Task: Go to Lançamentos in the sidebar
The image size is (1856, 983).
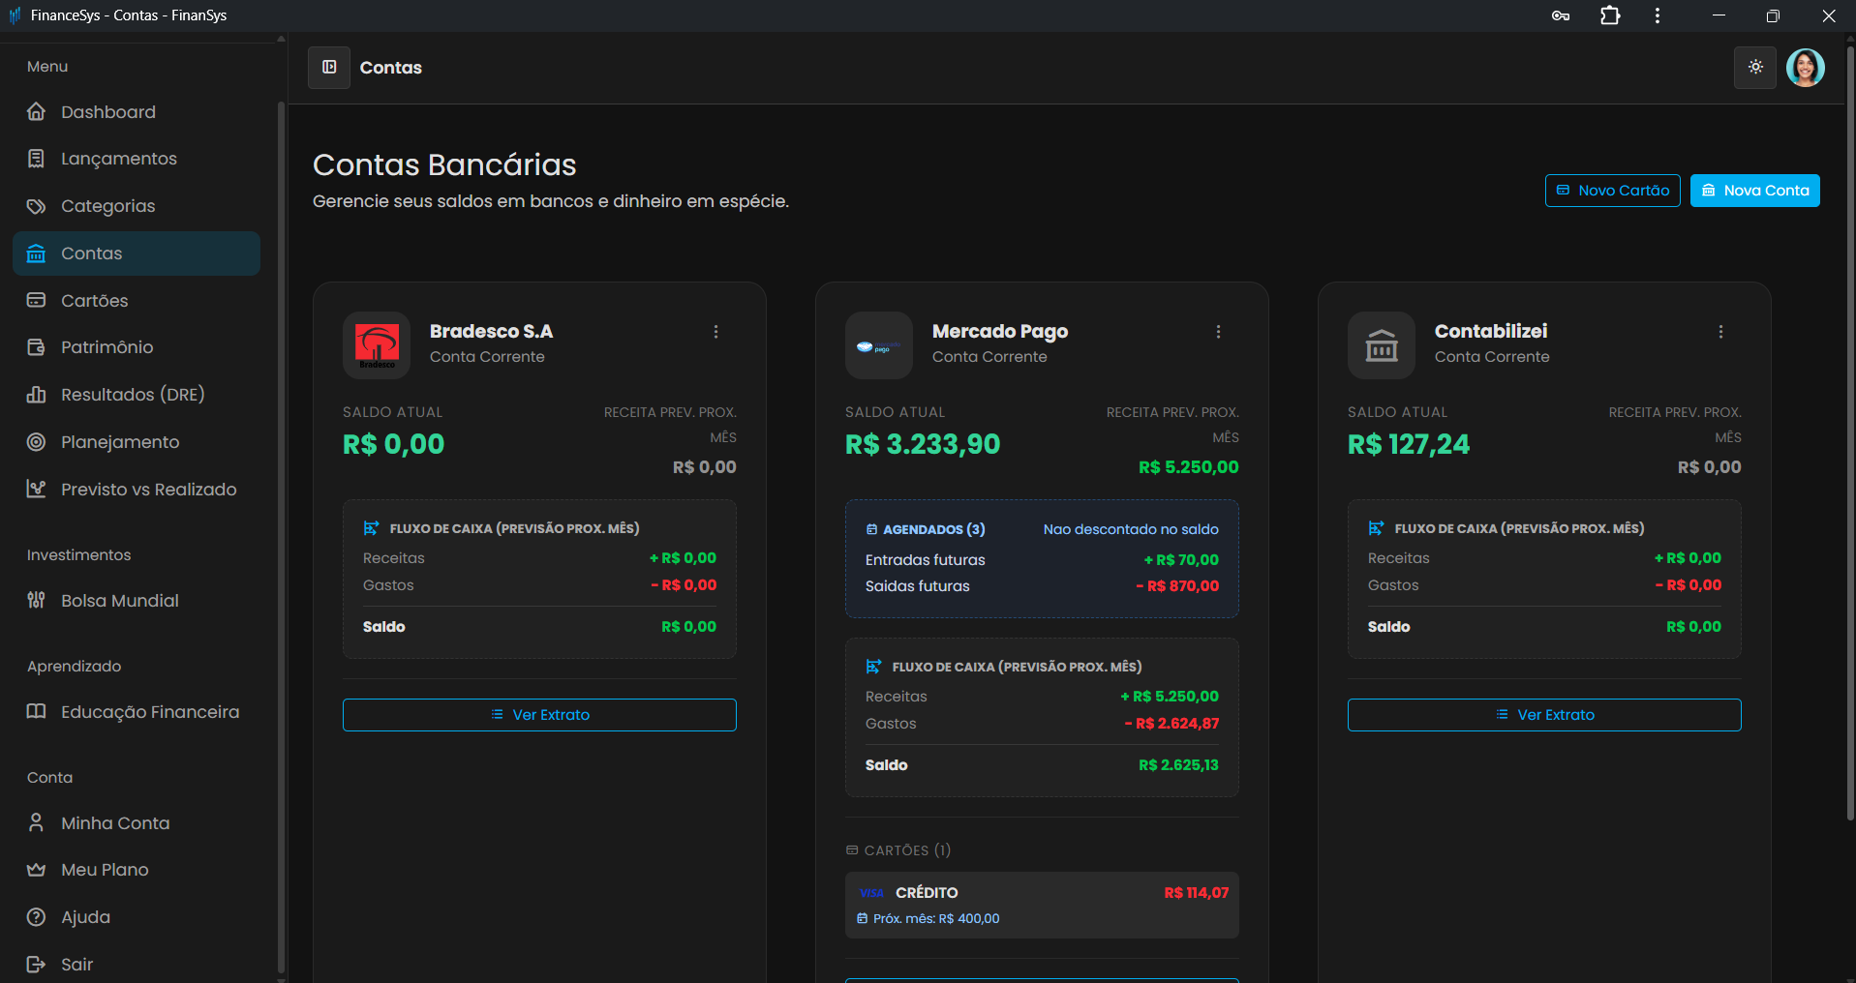Action: point(118,159)
